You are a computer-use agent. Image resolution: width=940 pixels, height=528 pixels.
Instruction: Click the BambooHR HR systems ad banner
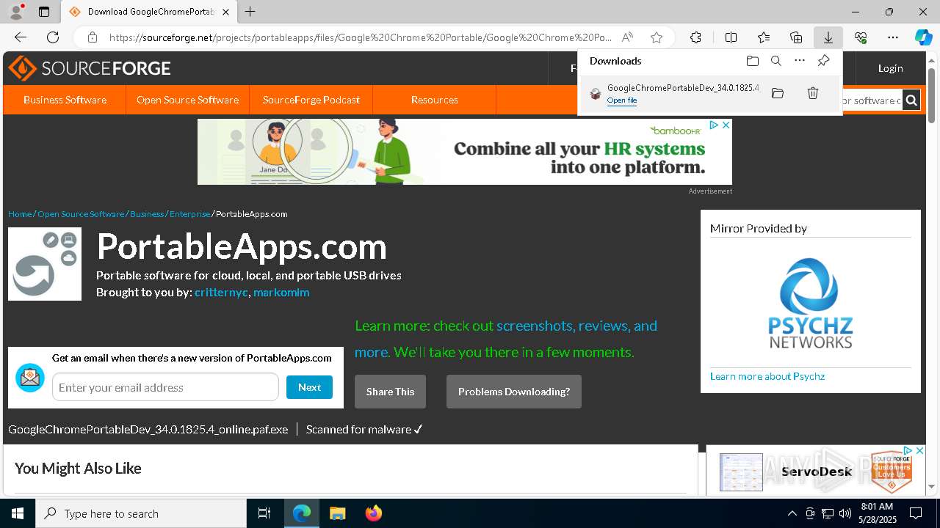pos(465,152)
